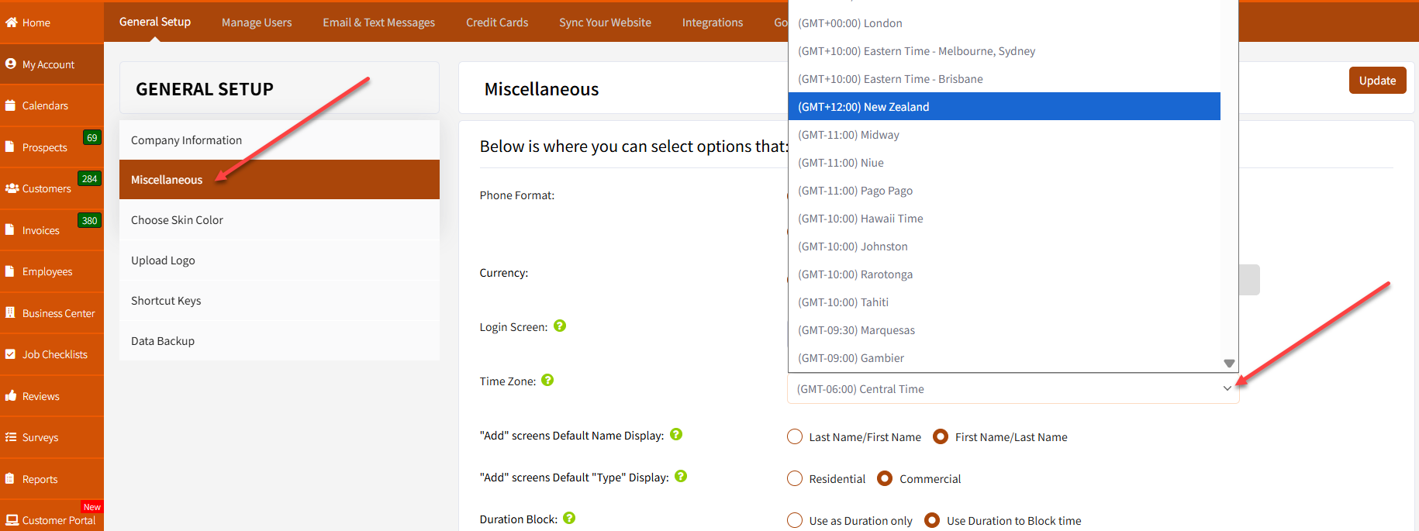
Task: Click the Login Screen help icon
Action: [x=560, y=326]
